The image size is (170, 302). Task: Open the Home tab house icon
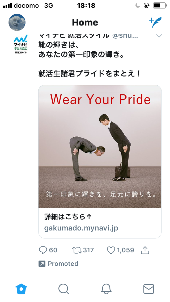(21, 289)
